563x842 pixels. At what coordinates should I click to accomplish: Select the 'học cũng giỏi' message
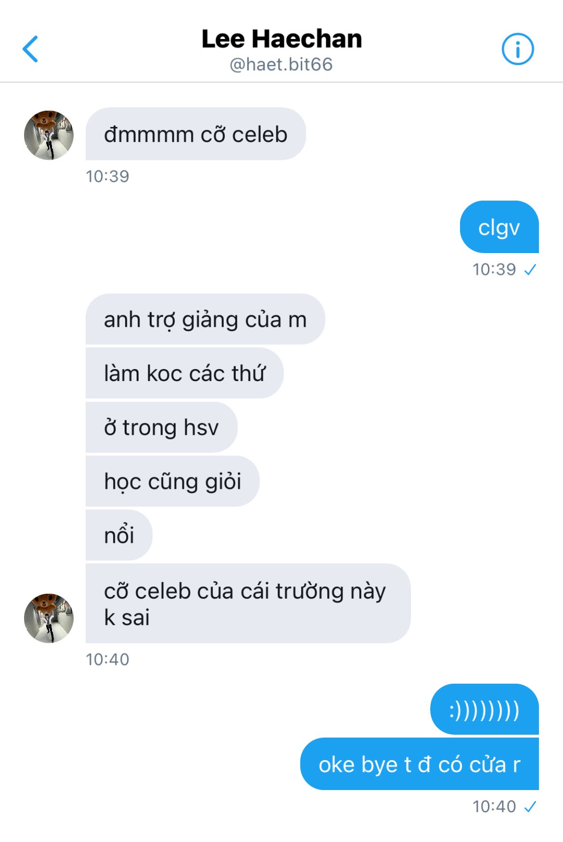pos(172,481)
